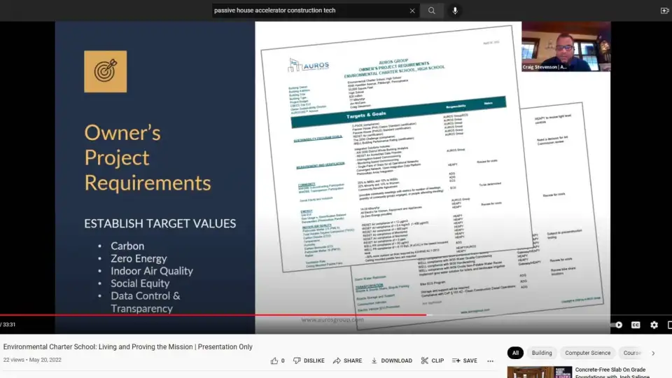Download the video
The height and width of the screenshot is (378, 672).
pyautogui.click(x=391, y=360)
